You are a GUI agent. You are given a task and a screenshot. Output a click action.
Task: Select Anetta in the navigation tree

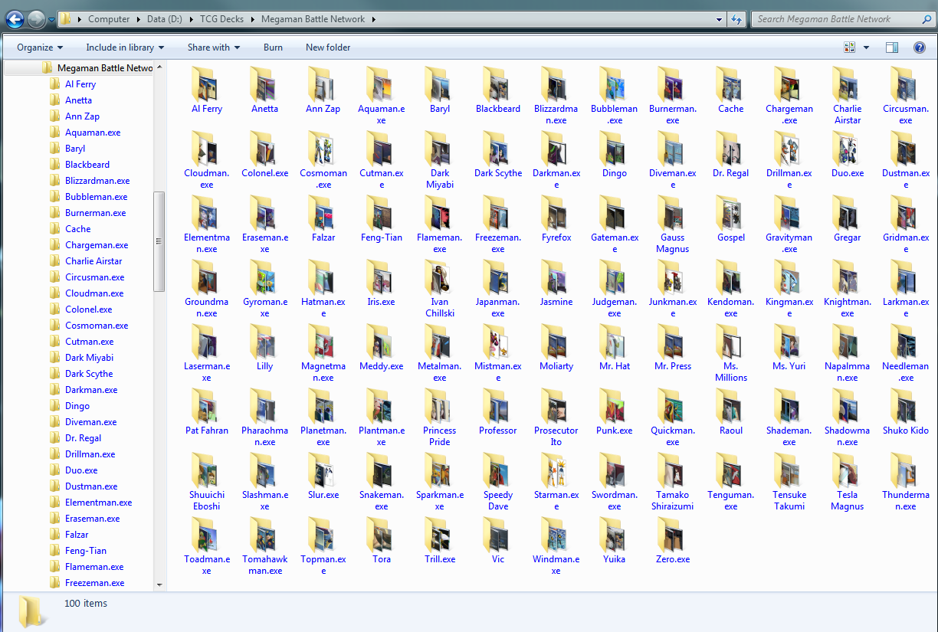click(78, 100)
